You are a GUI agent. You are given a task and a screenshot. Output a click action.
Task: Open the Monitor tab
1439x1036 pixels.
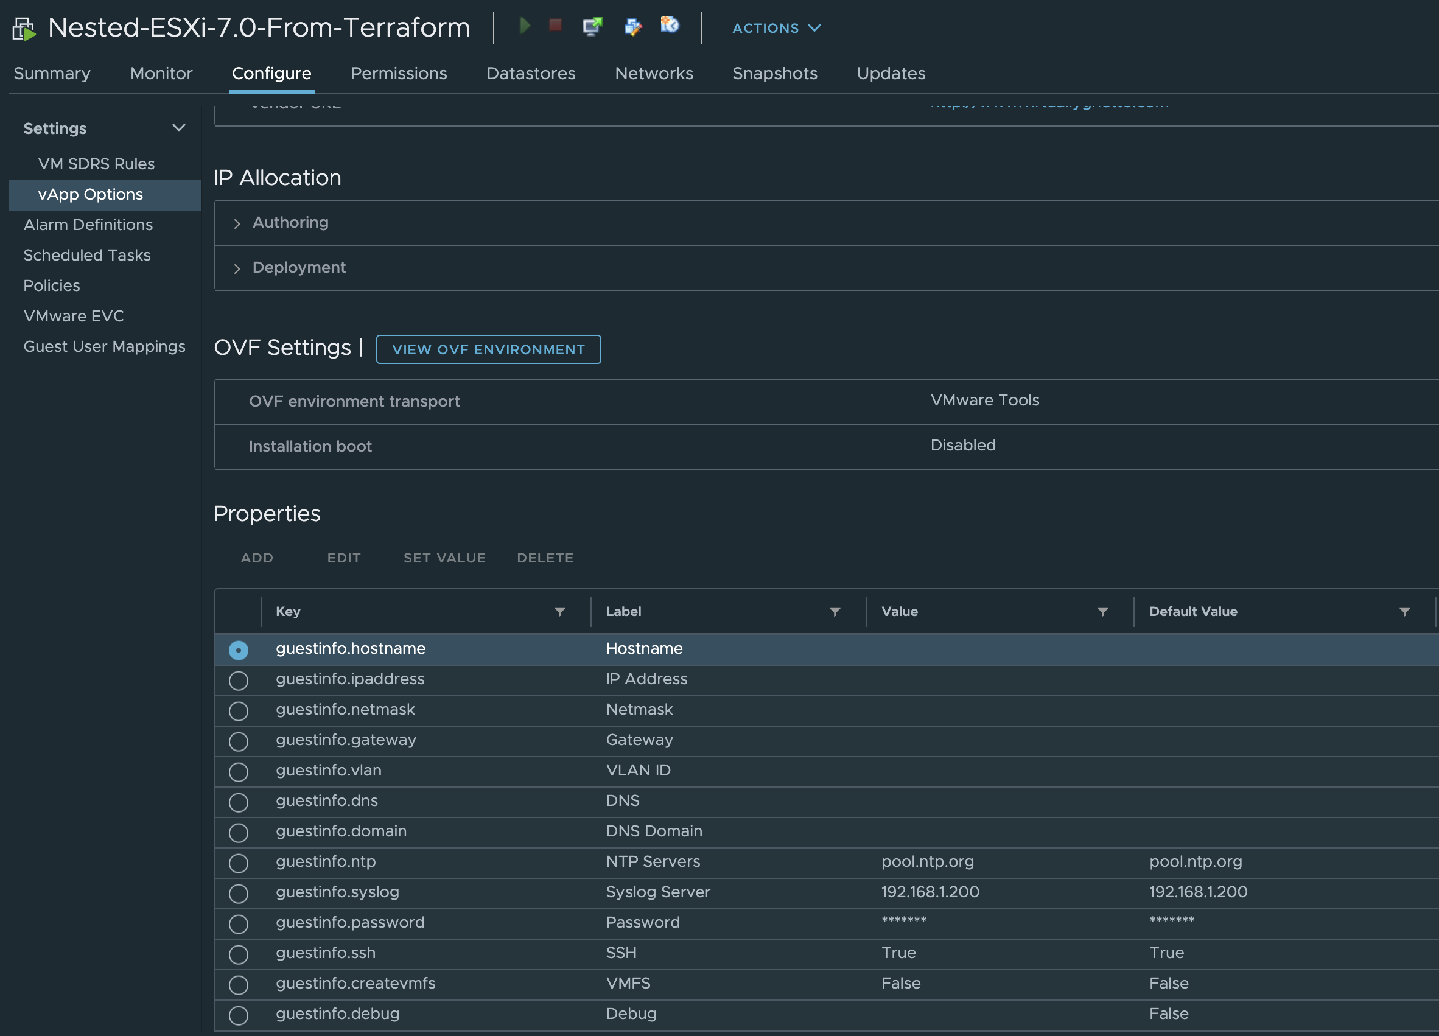click(x=161, y=74)
